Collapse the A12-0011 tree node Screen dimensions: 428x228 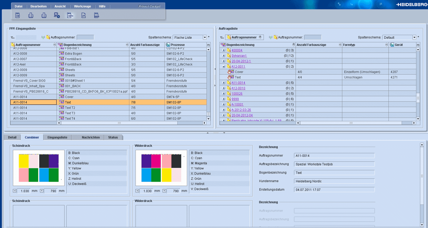224,67
